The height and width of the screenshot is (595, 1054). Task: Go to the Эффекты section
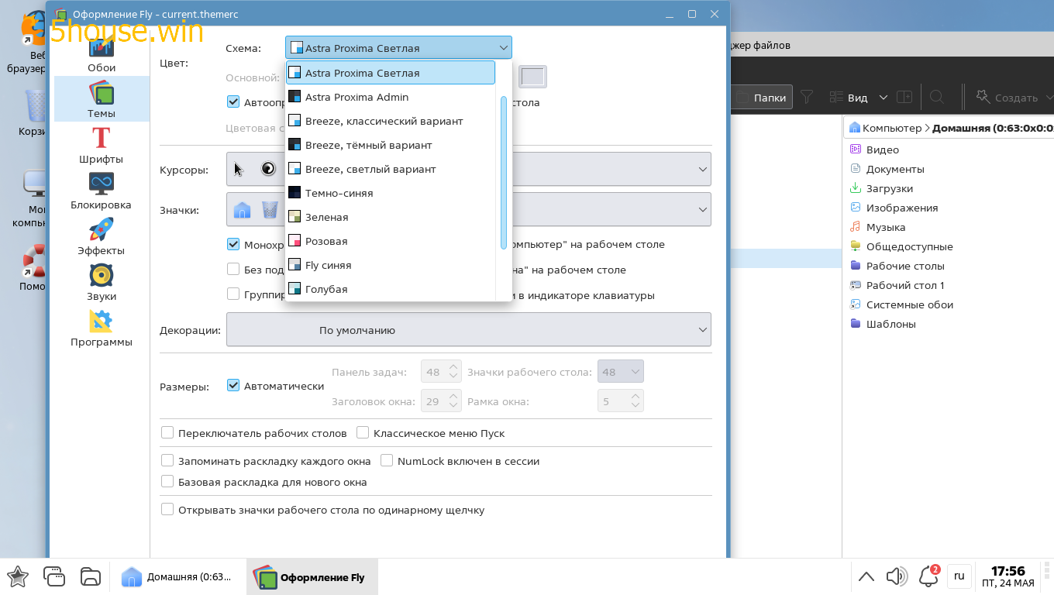pyautogui.click(x=102, y=237)
